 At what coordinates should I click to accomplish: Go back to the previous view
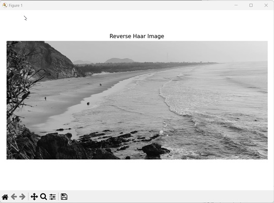point(14,197)
